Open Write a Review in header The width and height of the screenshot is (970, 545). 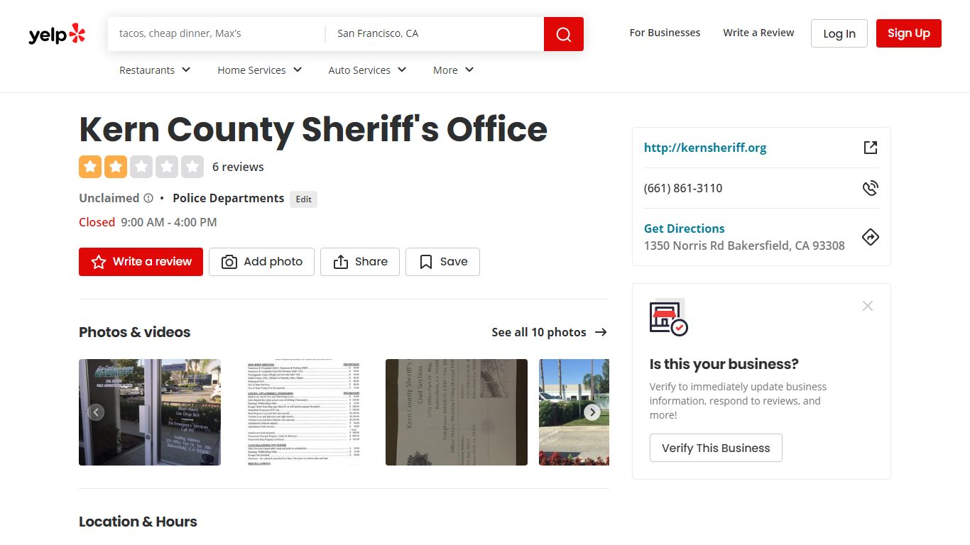(758, 33)
